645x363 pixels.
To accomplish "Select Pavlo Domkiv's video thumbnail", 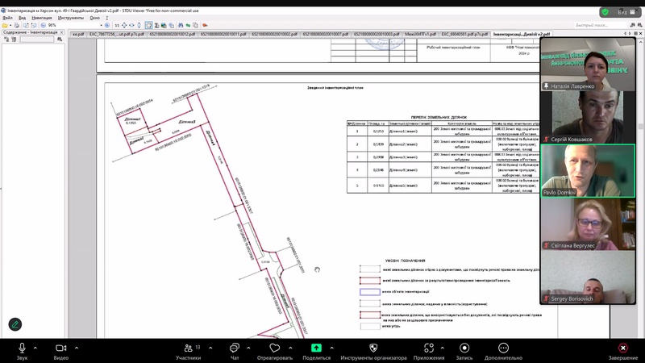I will point(588,170).
